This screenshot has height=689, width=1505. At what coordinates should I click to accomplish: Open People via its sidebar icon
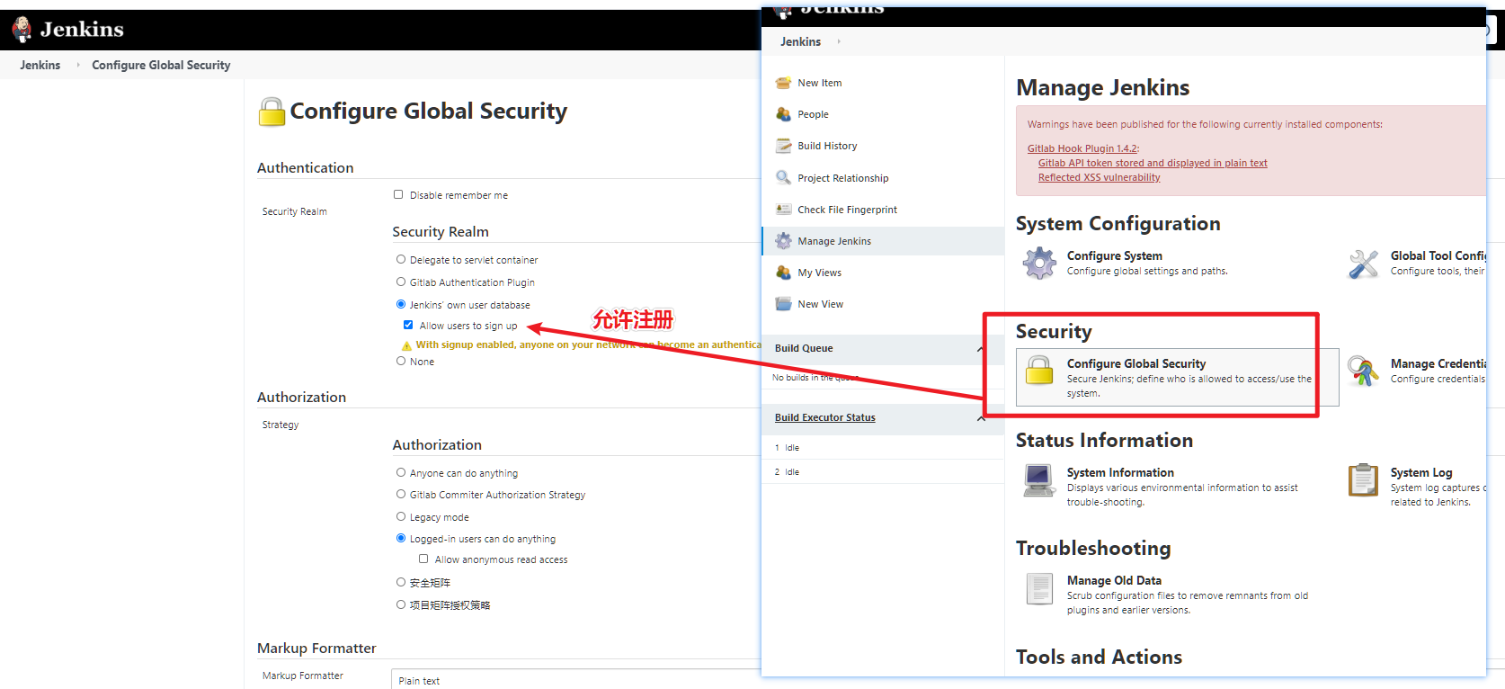click(x=783, y=114)
